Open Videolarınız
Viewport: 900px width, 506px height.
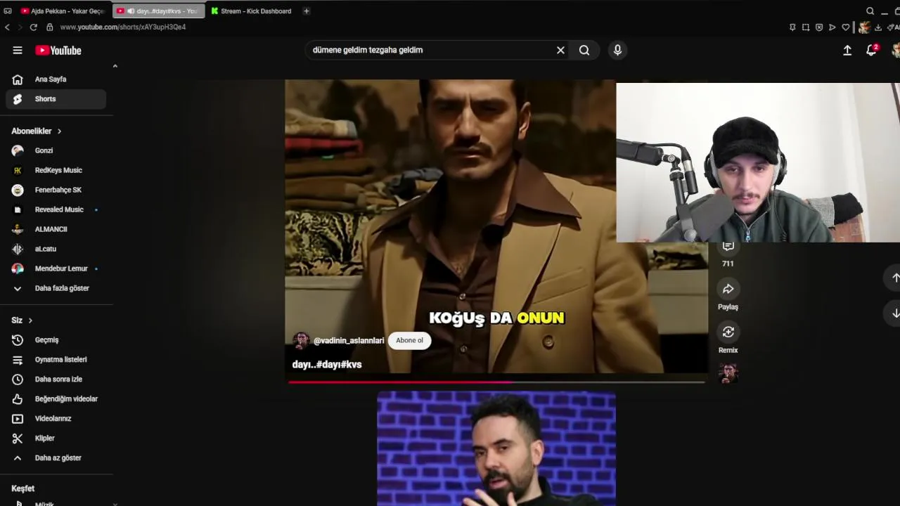[56, 419]
